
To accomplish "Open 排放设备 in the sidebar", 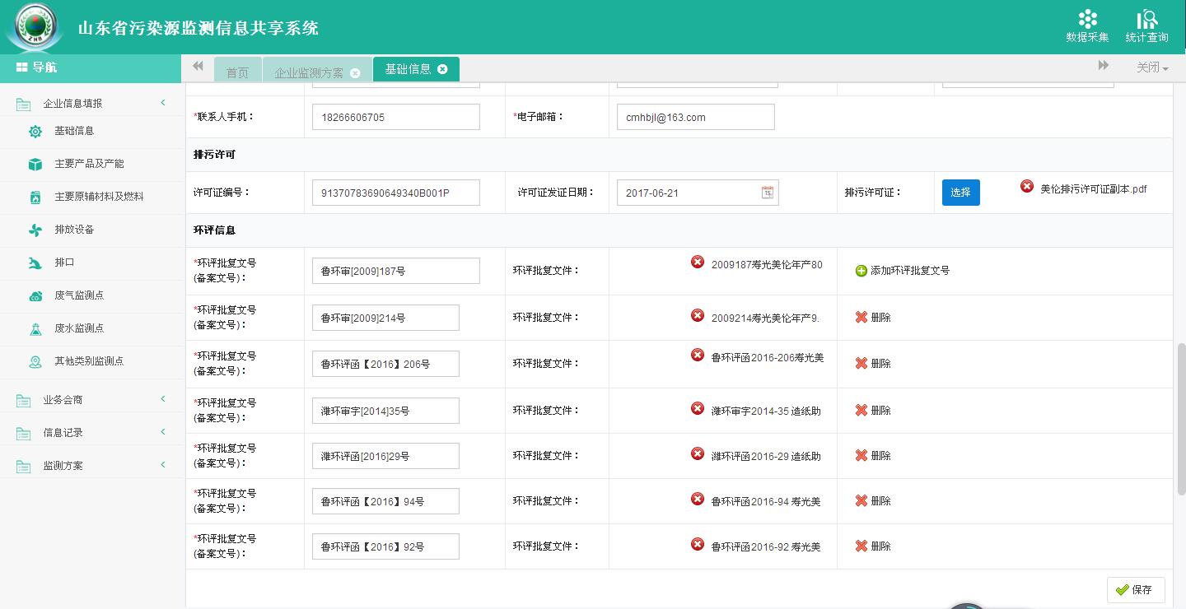I will (74, 230).
